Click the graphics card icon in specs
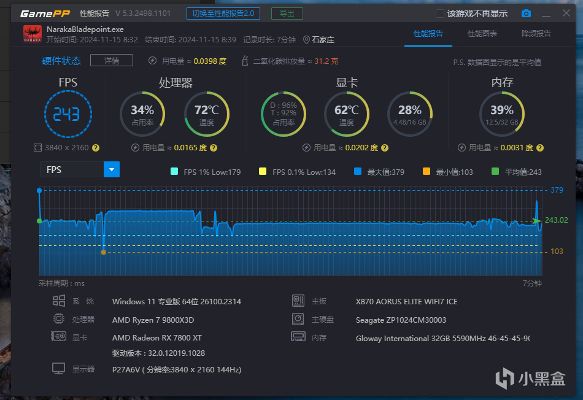583x400 pixels. click(x=59, y=336)
